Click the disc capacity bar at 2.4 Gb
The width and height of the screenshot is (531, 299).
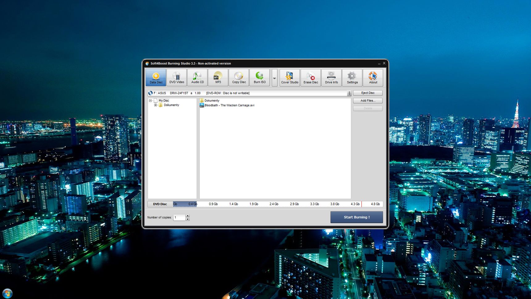(274, 204)
